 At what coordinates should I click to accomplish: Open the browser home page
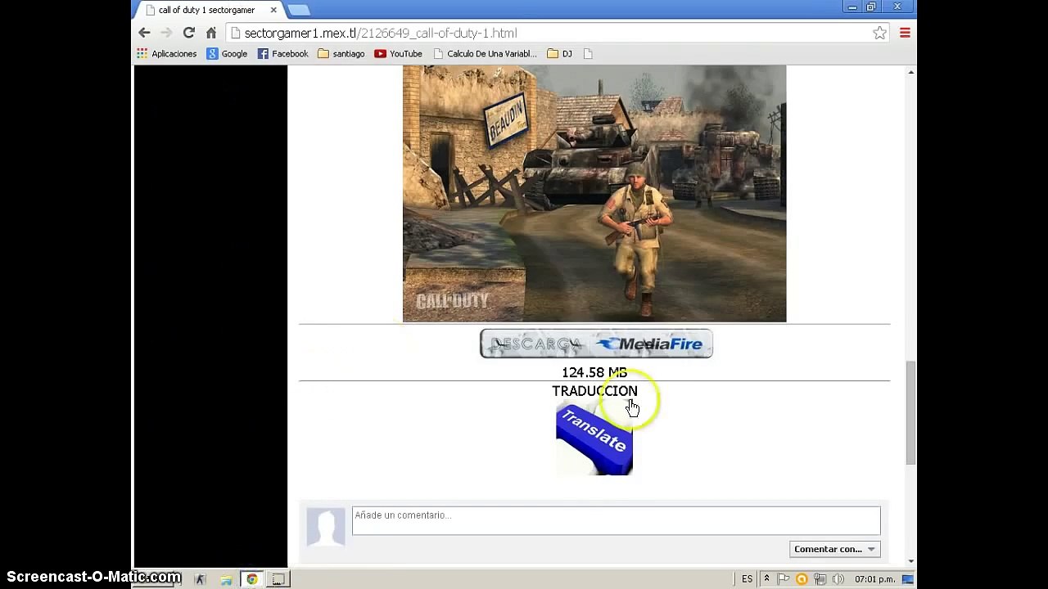coord(211,33)
